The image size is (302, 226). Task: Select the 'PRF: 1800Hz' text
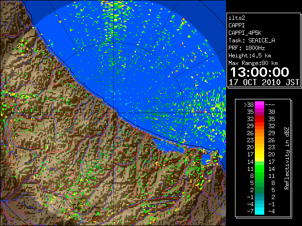pos(246,48)
